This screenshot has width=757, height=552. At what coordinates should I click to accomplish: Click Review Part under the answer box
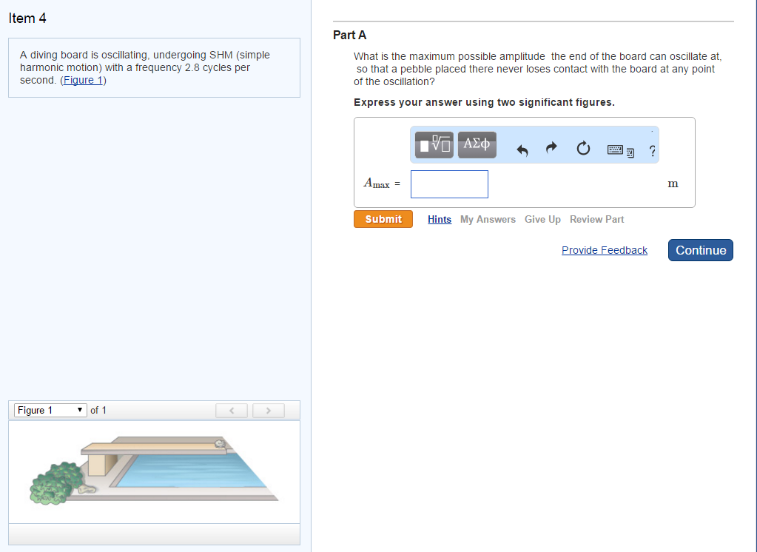(x=596, y=219)
